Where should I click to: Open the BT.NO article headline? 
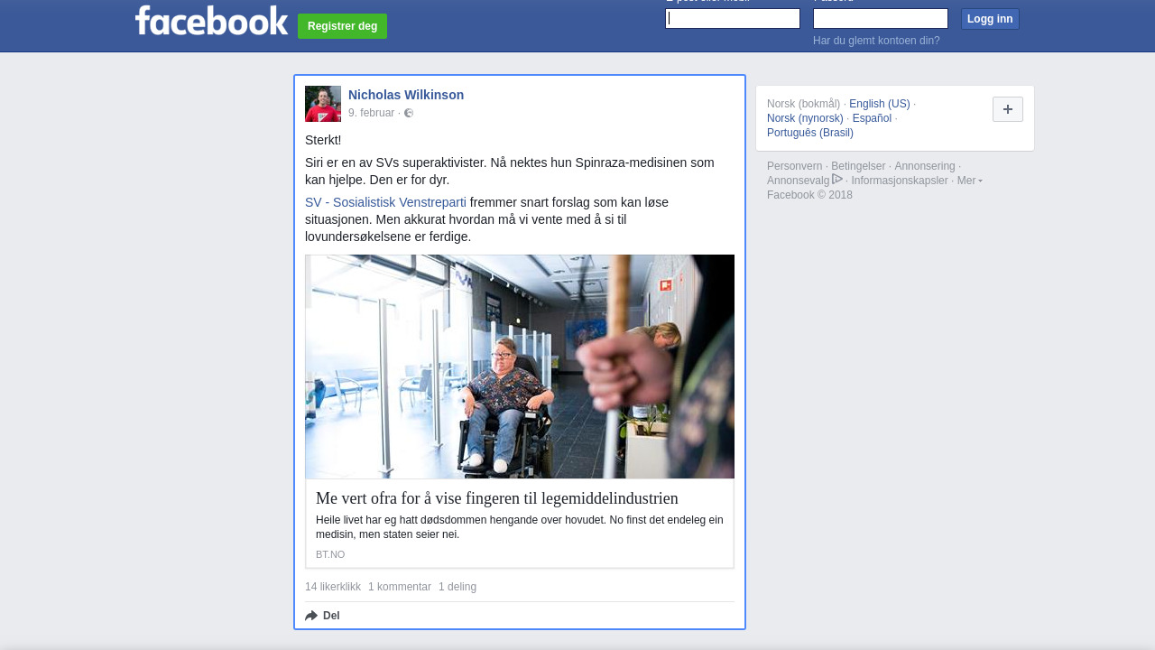pos(497,498)
